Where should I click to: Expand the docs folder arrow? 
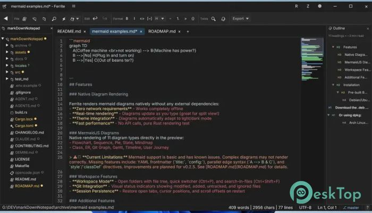point(7,59)
